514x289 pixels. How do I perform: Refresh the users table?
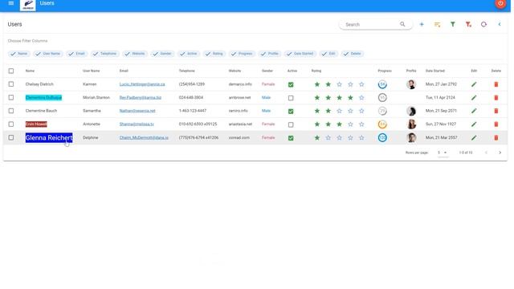483,24
